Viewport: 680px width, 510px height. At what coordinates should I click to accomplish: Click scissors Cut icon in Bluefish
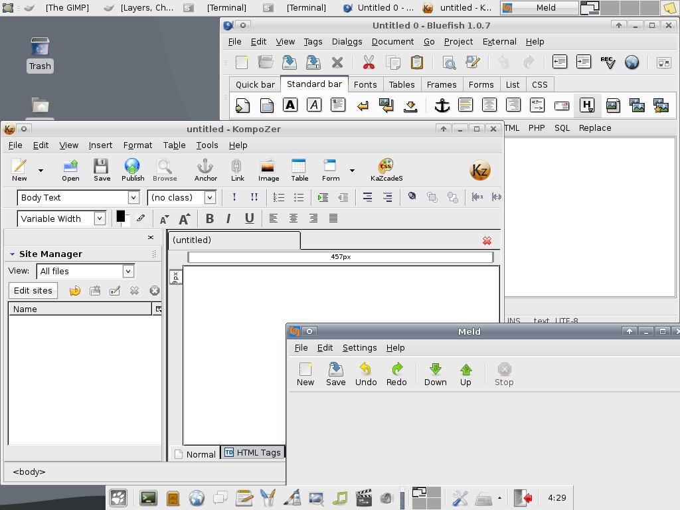[x=369, y=62]
